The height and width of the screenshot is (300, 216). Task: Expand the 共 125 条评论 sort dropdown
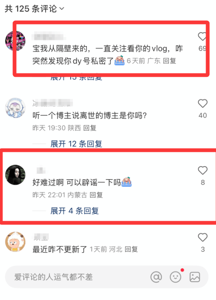[x=34, y=9]
